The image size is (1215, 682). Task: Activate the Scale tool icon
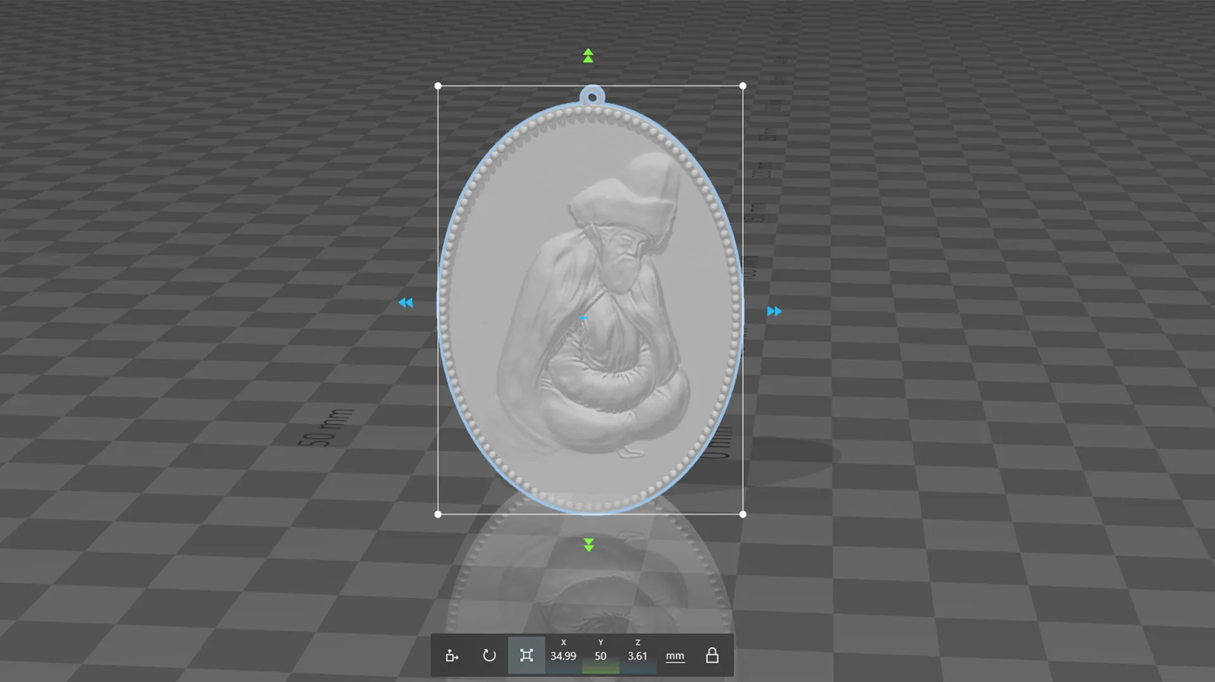[x=526, y=655]
